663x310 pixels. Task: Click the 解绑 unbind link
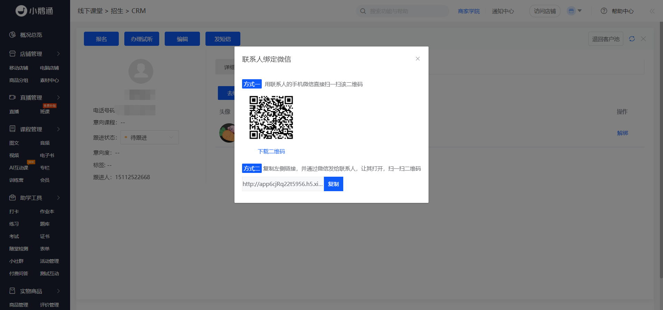(x=623, y=133)
